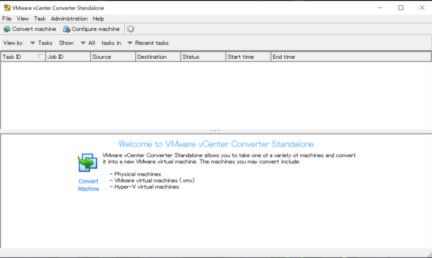Click the VMware app icon in title bar
Viewport: 432px width, 258px height.
click(x=6, y=8)
